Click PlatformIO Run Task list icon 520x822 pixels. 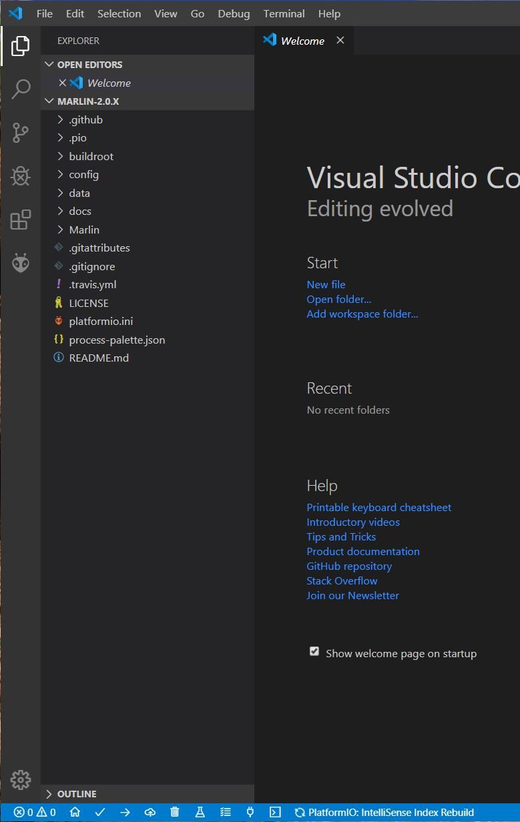pos(226,812)
